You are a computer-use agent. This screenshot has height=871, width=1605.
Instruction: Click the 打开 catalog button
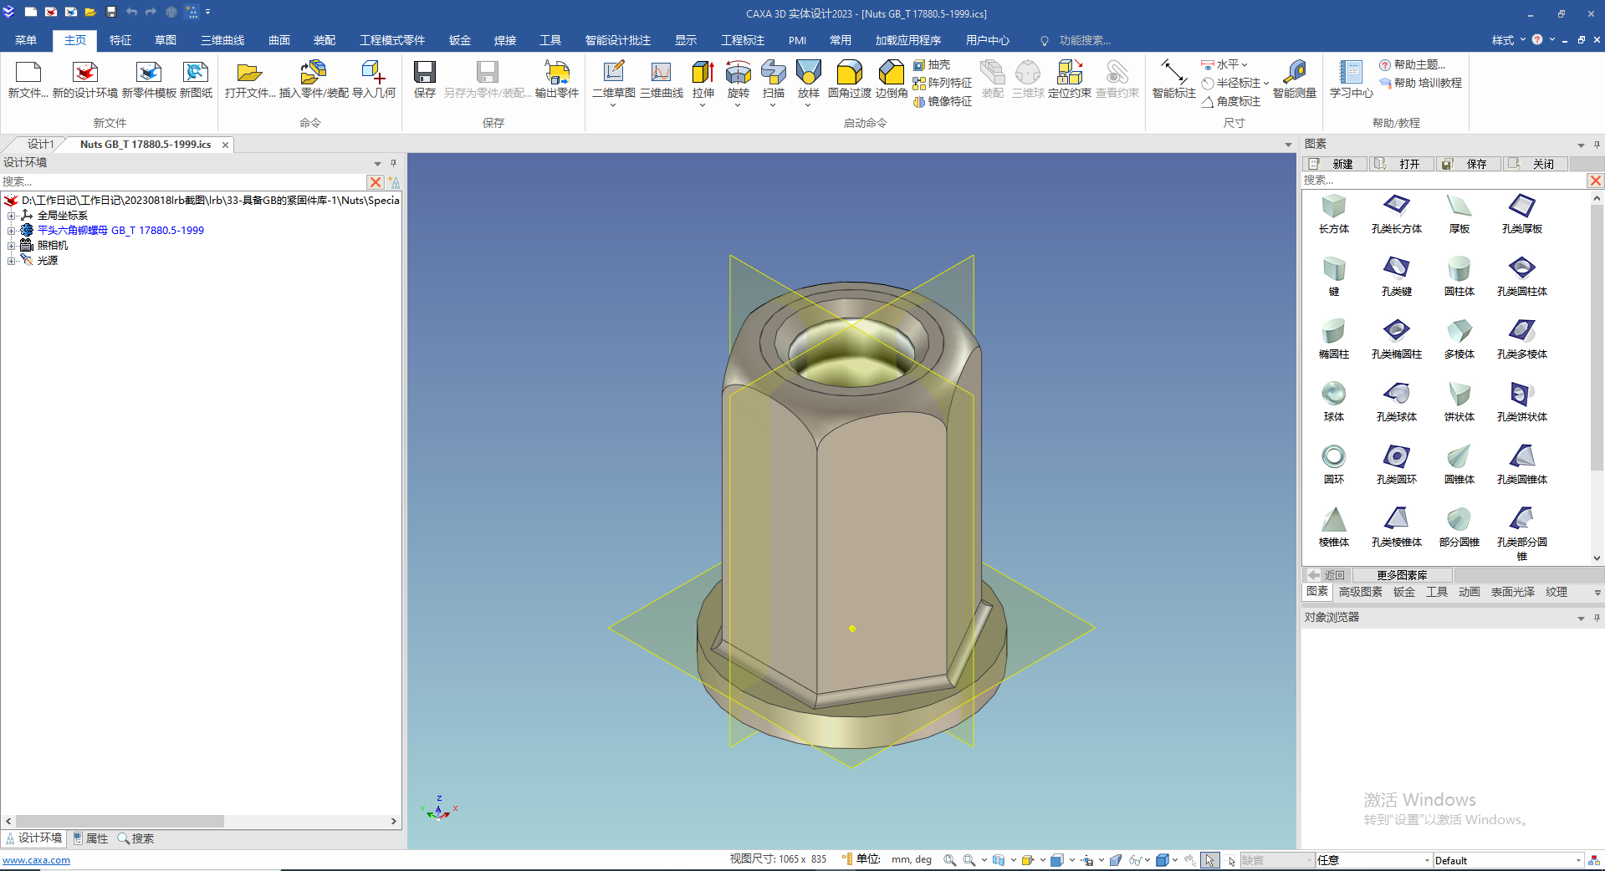pyautogui.click(x=1401, y=164)
